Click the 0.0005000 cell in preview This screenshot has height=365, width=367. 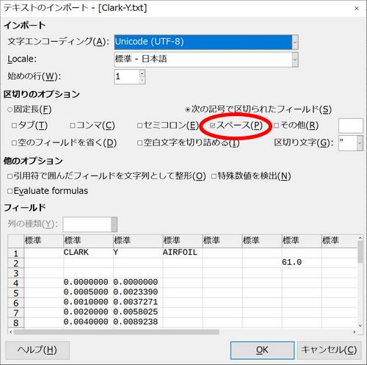(88, 292)
